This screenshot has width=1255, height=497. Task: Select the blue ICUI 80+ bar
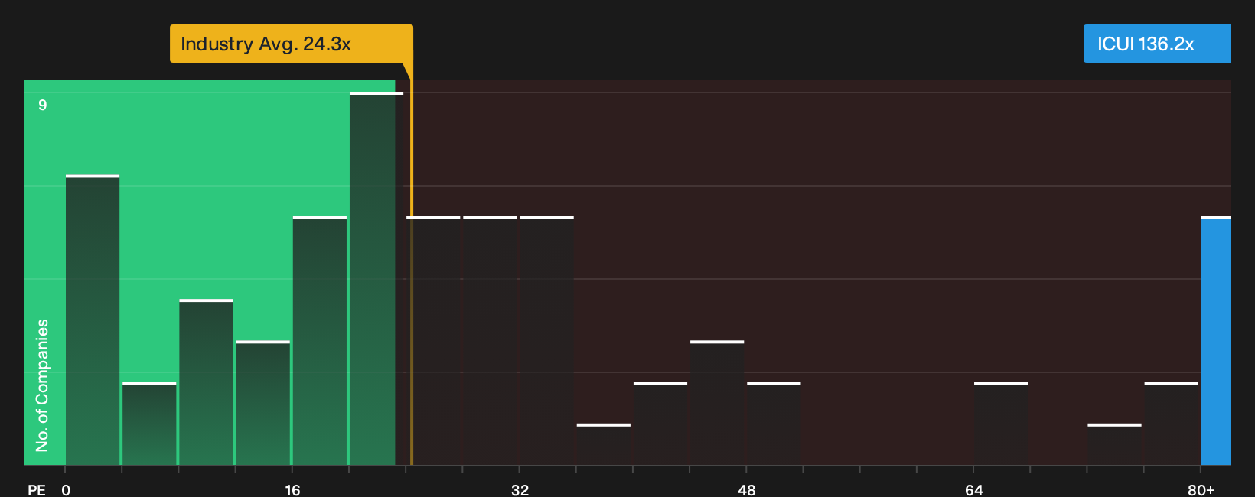pos(1216,341)
